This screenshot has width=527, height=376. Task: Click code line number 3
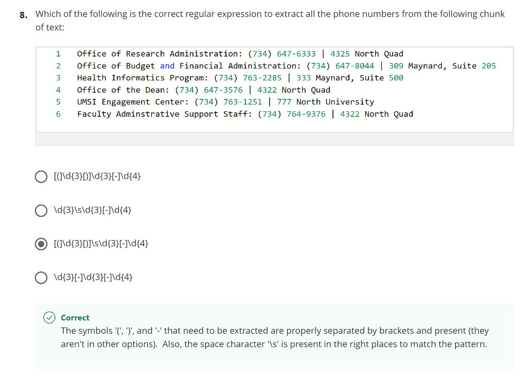(58, 78)
